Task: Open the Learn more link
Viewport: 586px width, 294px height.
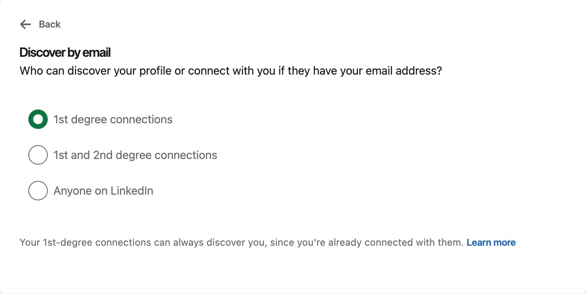Action: click(x=491, y=242)
